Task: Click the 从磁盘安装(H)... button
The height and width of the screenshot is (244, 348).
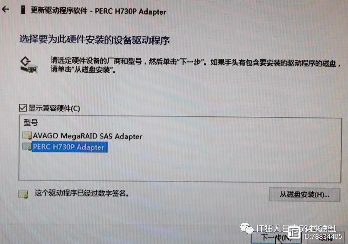Action: [x=304, y=195]
